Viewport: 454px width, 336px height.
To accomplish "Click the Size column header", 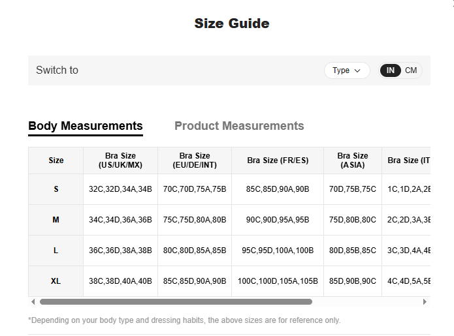I will [x=56, y=160].
